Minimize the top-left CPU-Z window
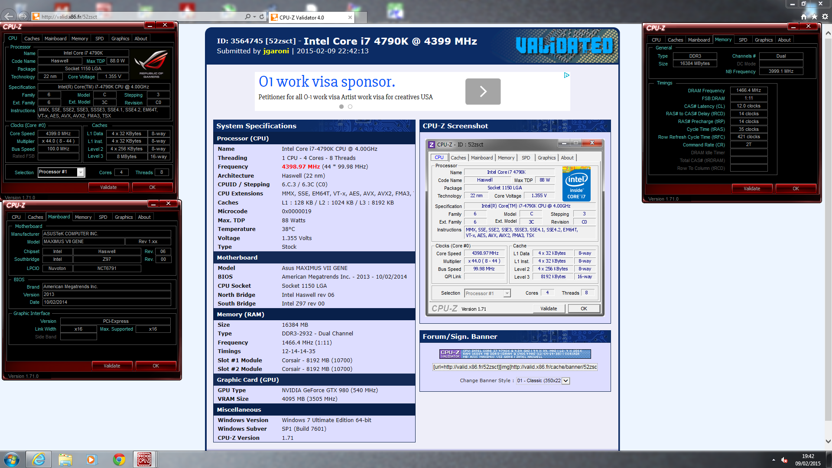This screenshot has height=468, width=832. [150, 25]
